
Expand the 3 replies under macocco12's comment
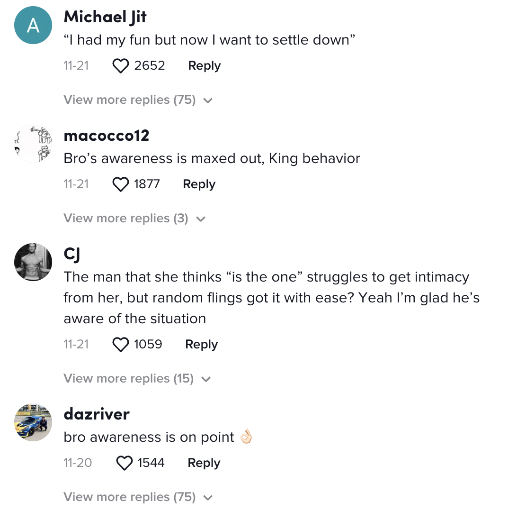coord(134,218)
